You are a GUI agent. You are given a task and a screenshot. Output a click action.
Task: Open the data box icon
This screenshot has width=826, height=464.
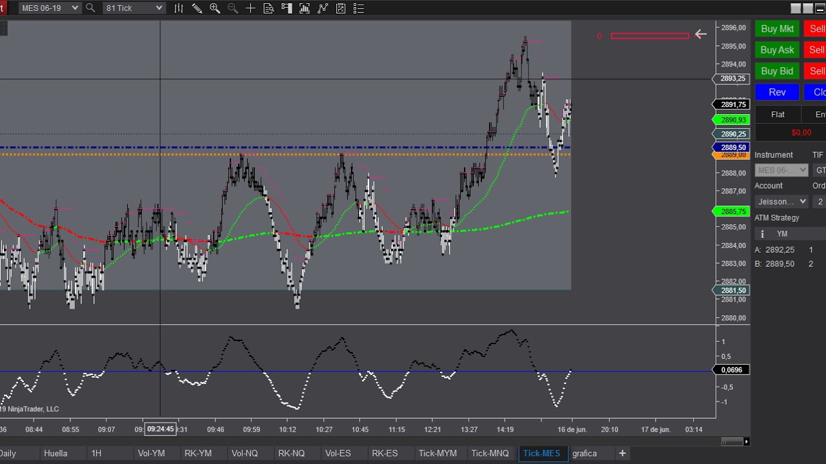(268, 8)
